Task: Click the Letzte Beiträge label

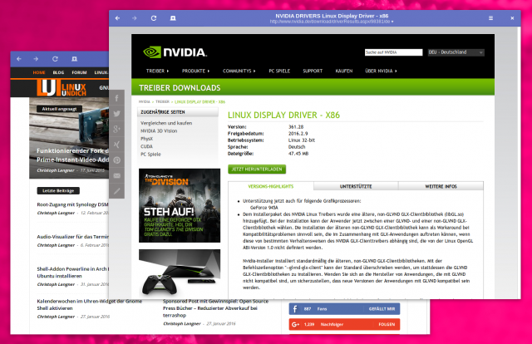Action: [58, 190]
